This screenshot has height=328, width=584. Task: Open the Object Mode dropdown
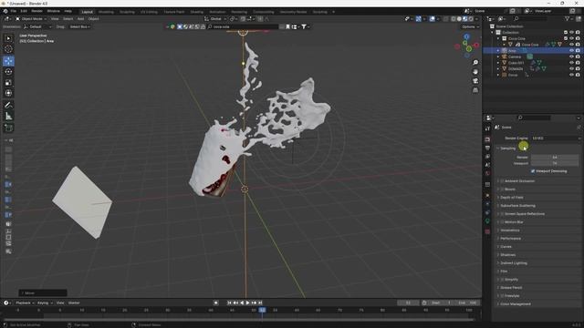(x=31, y=19)
